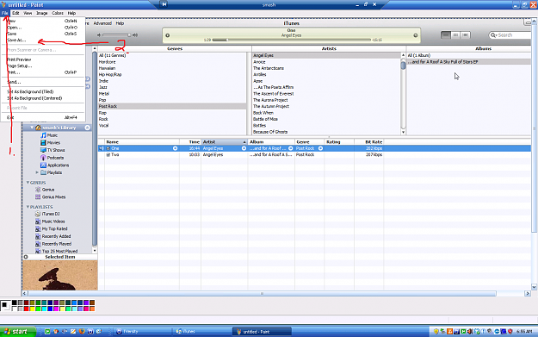Switch to the TVersity taskbar button
538x337 pixels.
(142, 332)
